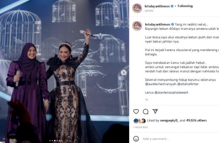The image size is (219, 143).
Task: Go to the next carousel photo with the arrow
Action: [123, 73]
